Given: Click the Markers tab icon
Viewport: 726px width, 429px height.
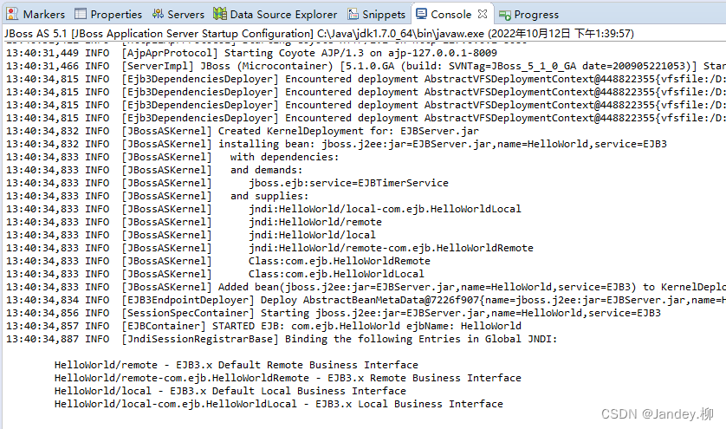Looking at the screenshot, I should pyautogui.click(x=12, y=14).
